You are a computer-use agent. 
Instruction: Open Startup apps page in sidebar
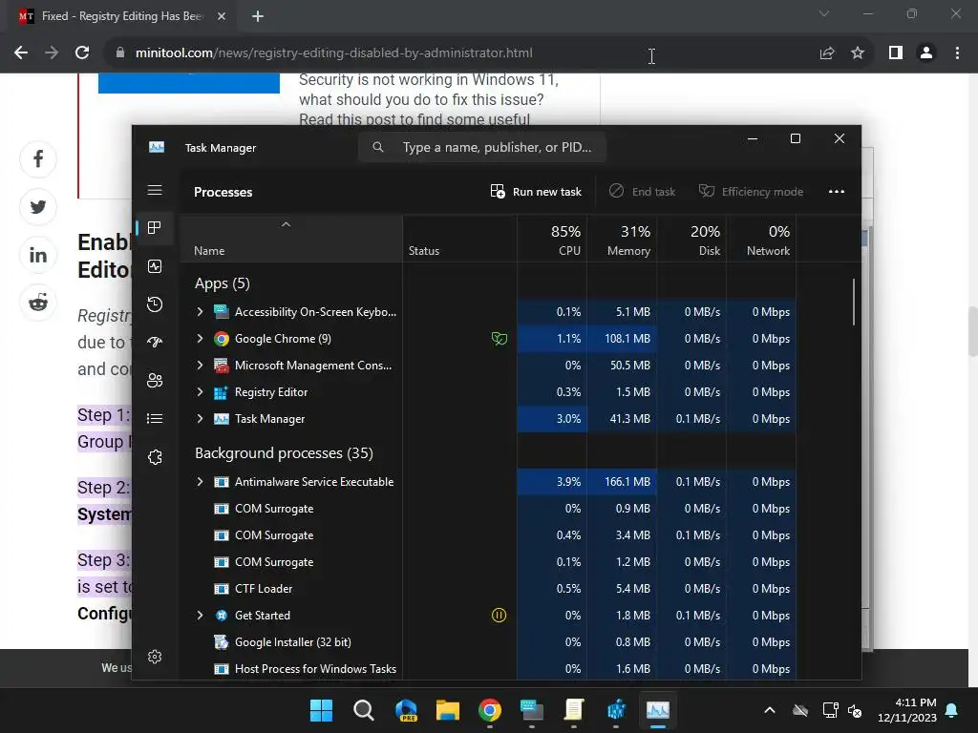point(155,343)
